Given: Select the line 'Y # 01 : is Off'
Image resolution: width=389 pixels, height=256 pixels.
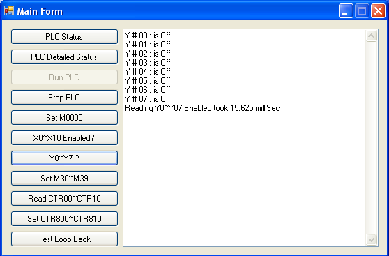Looking at the screenshot, I should [x=148, y=45].
